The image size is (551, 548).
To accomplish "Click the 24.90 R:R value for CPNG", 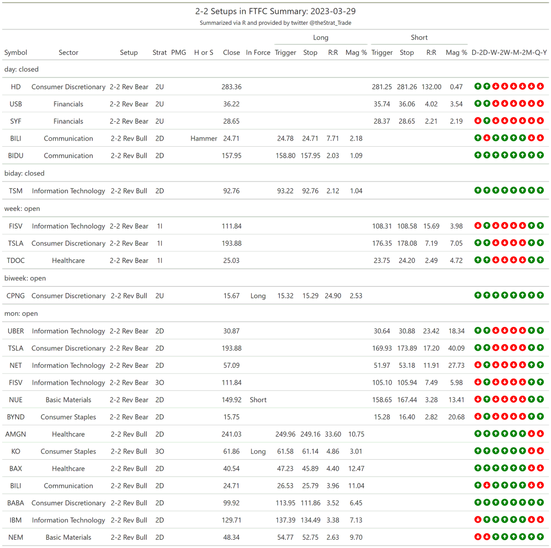I will tap(333, 296).
